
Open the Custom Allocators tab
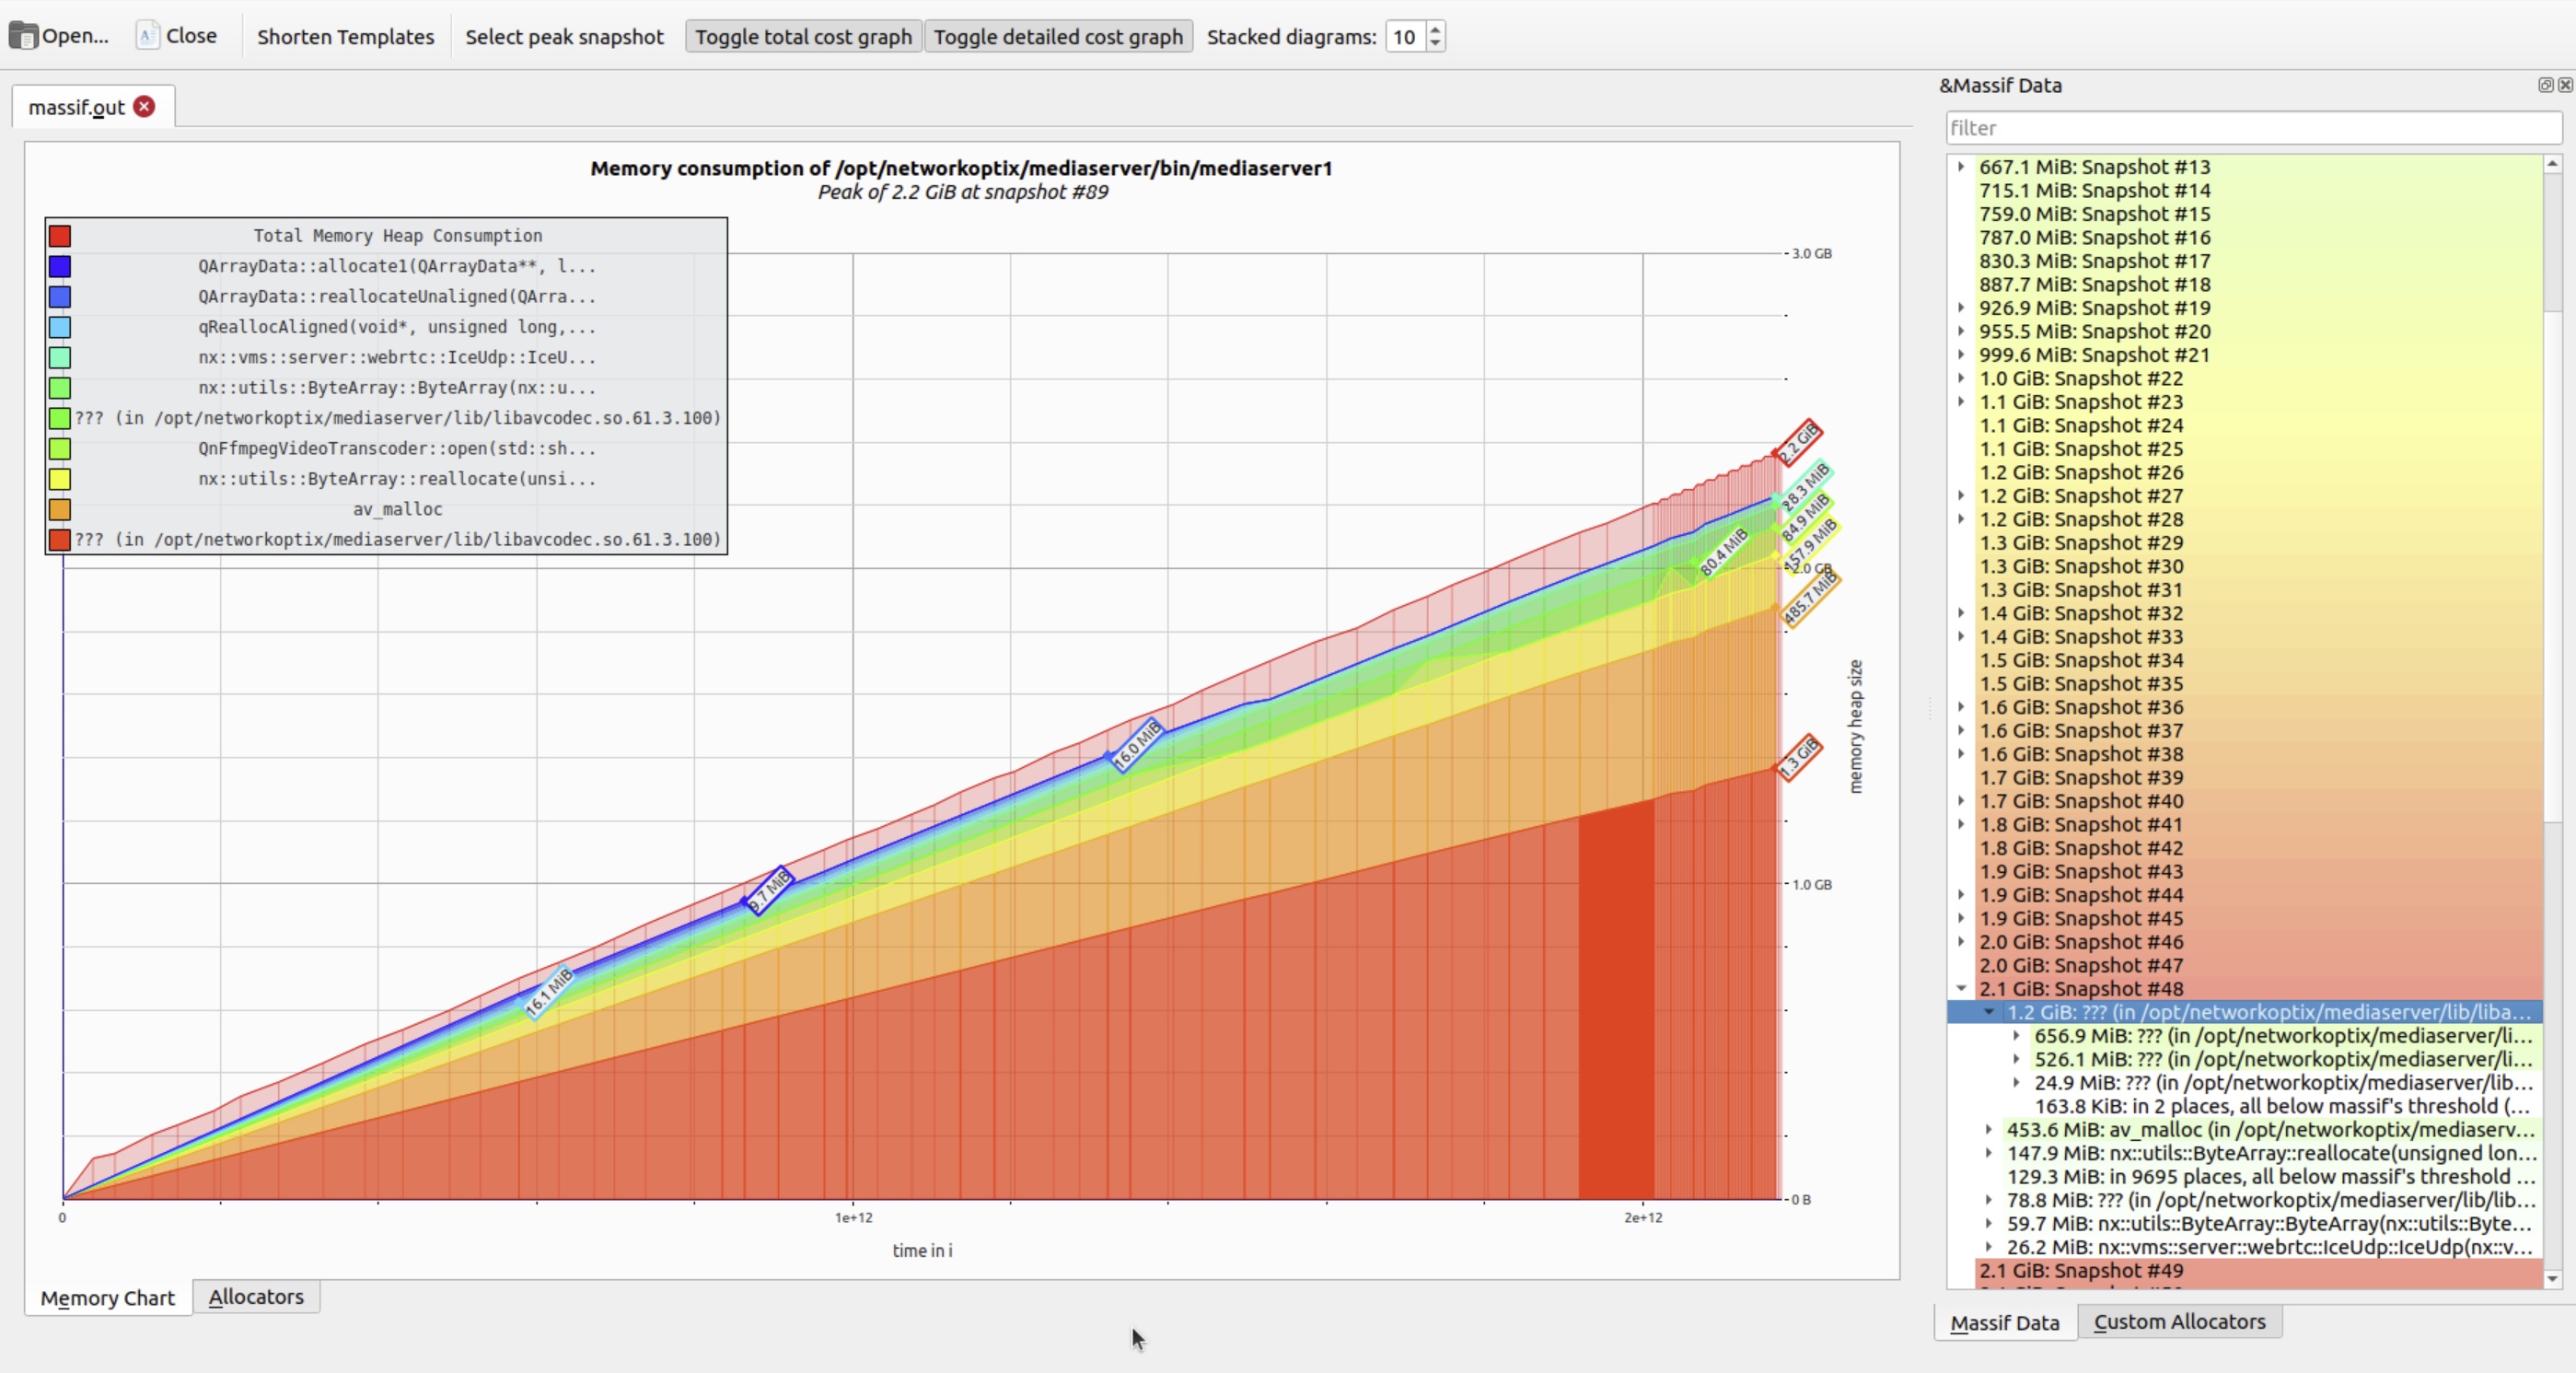(x=2179, y=1321)
